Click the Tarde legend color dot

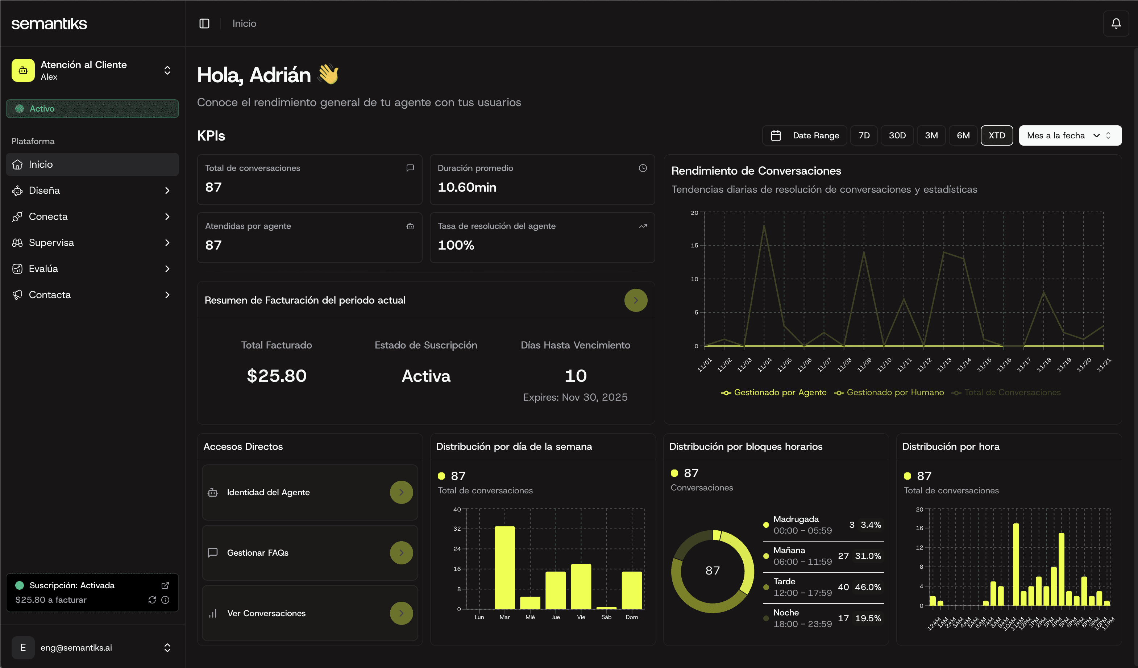766,587
